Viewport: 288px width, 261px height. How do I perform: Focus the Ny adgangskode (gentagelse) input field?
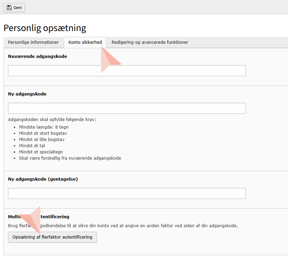127,193
